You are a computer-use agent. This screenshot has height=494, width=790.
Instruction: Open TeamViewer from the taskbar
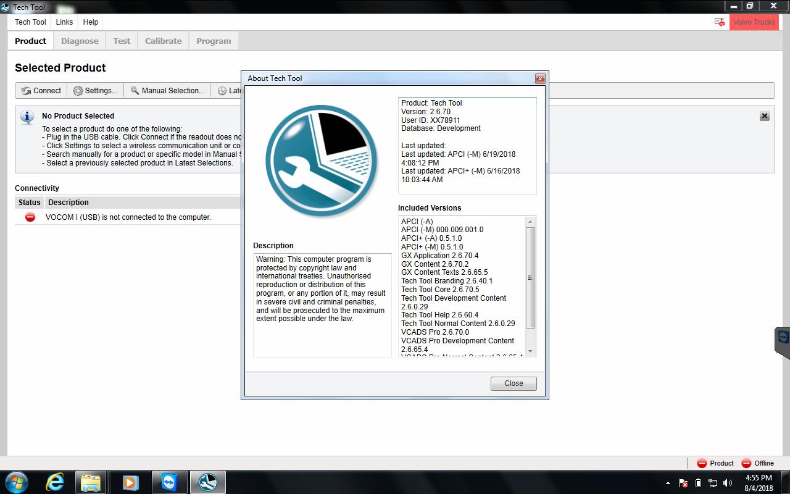[169, 482]
